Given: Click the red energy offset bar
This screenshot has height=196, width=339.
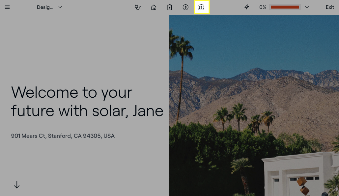Looking at the screenshot, I should pos(285,7).
